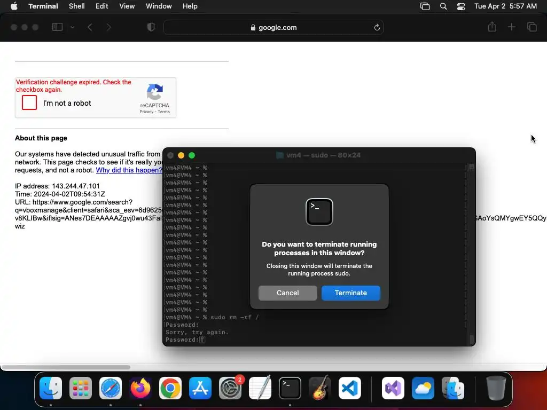Show Safari tab overview

532,27
